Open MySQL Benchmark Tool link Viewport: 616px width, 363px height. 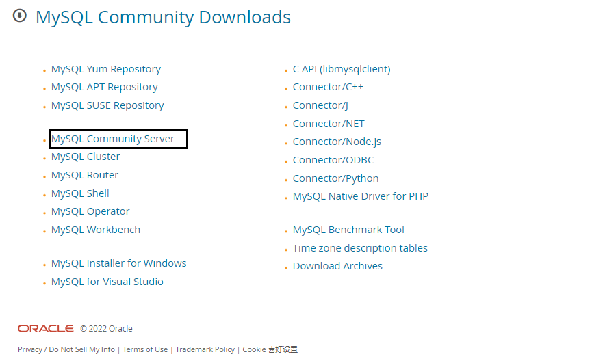tap(348, 230)
